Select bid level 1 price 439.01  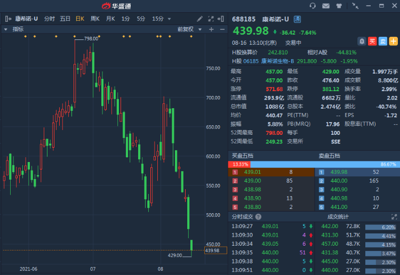pyautogui.click(x=252, y=172)
